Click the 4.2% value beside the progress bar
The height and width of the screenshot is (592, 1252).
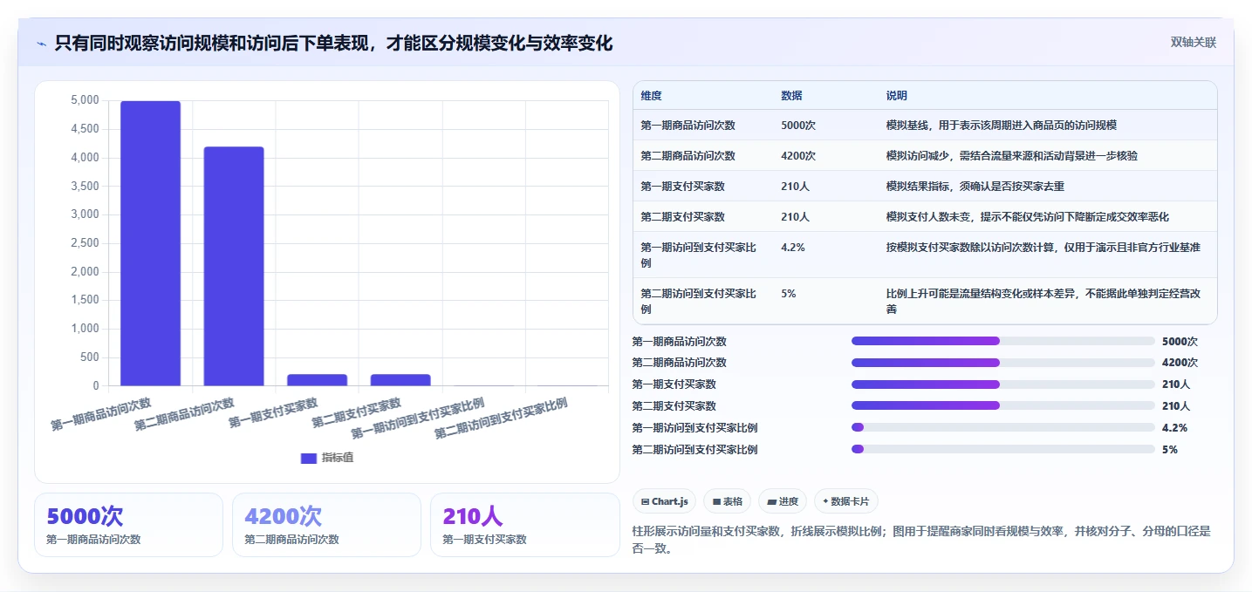pos(1174,428)
